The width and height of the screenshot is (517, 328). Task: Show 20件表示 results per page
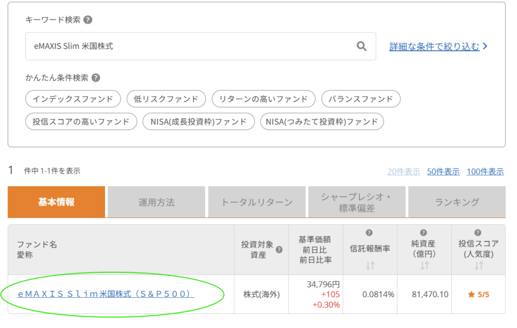(x=403, y=172)
